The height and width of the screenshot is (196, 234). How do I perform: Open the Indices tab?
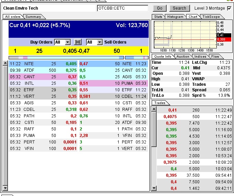tap(200, 57)
